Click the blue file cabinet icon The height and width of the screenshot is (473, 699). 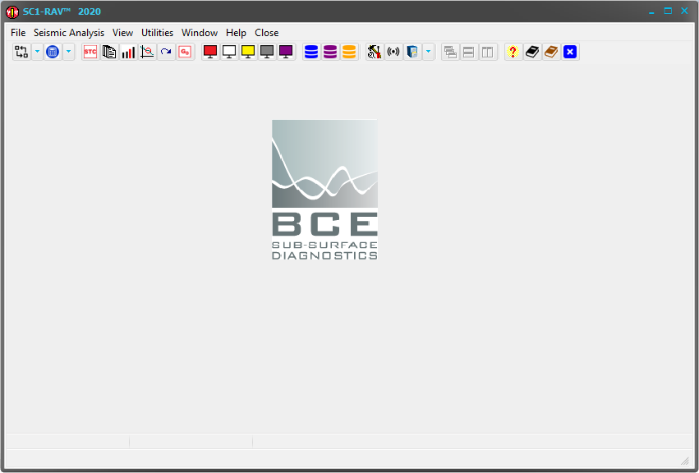click(x=412, y=53)
